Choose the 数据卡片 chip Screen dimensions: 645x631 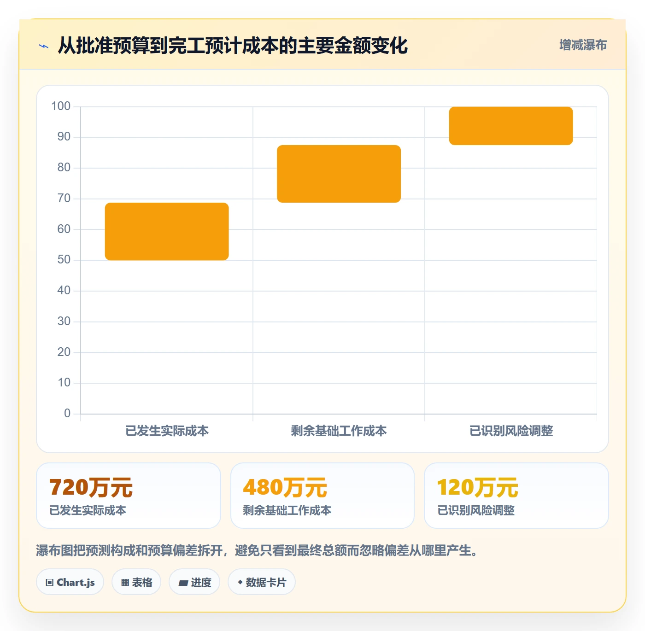click(x=262, y=582)
